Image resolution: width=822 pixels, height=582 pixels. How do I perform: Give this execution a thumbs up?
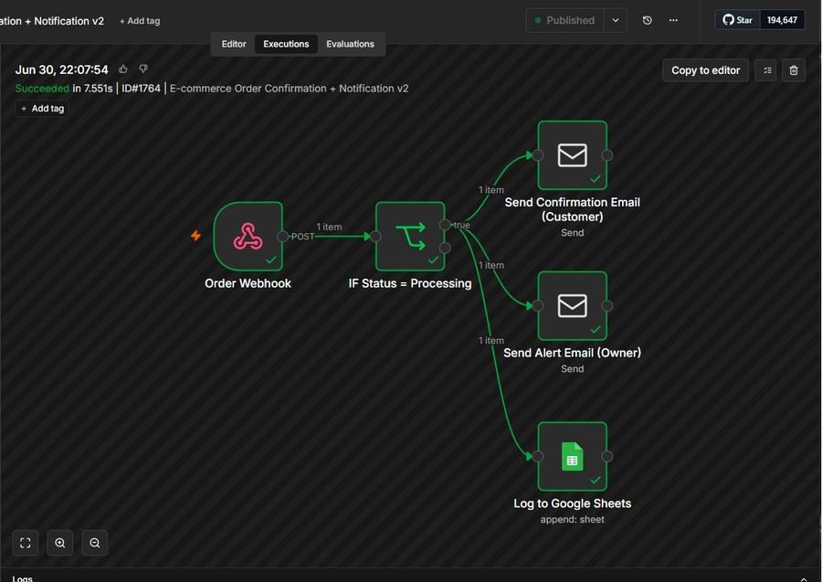pos(123,69)
